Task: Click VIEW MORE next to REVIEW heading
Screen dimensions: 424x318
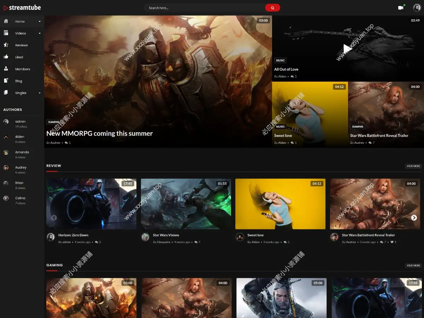Action: pos(413,166)
